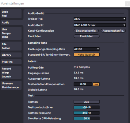Click the Testton-Frequenz 440 Hz slider
Screen dimensions: 130x123
[86, 113]
